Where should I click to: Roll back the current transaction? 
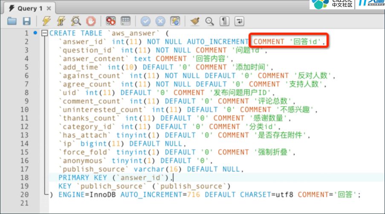coord(160,21)
